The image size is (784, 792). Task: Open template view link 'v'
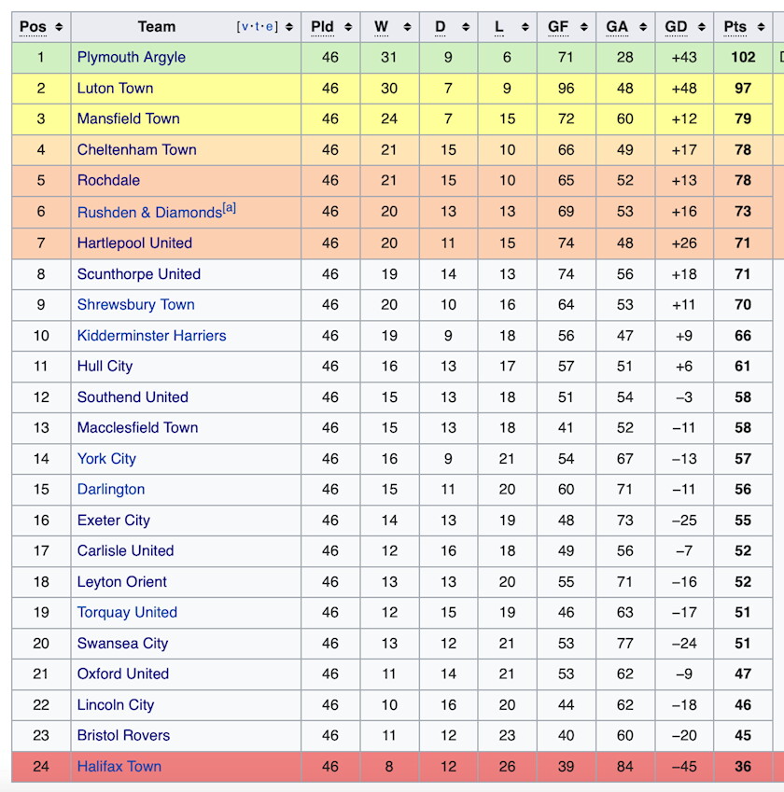pyautogui.click(x=245, y=27)
